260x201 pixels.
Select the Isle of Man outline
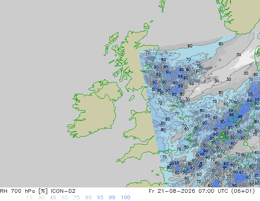tap(132, 98)
